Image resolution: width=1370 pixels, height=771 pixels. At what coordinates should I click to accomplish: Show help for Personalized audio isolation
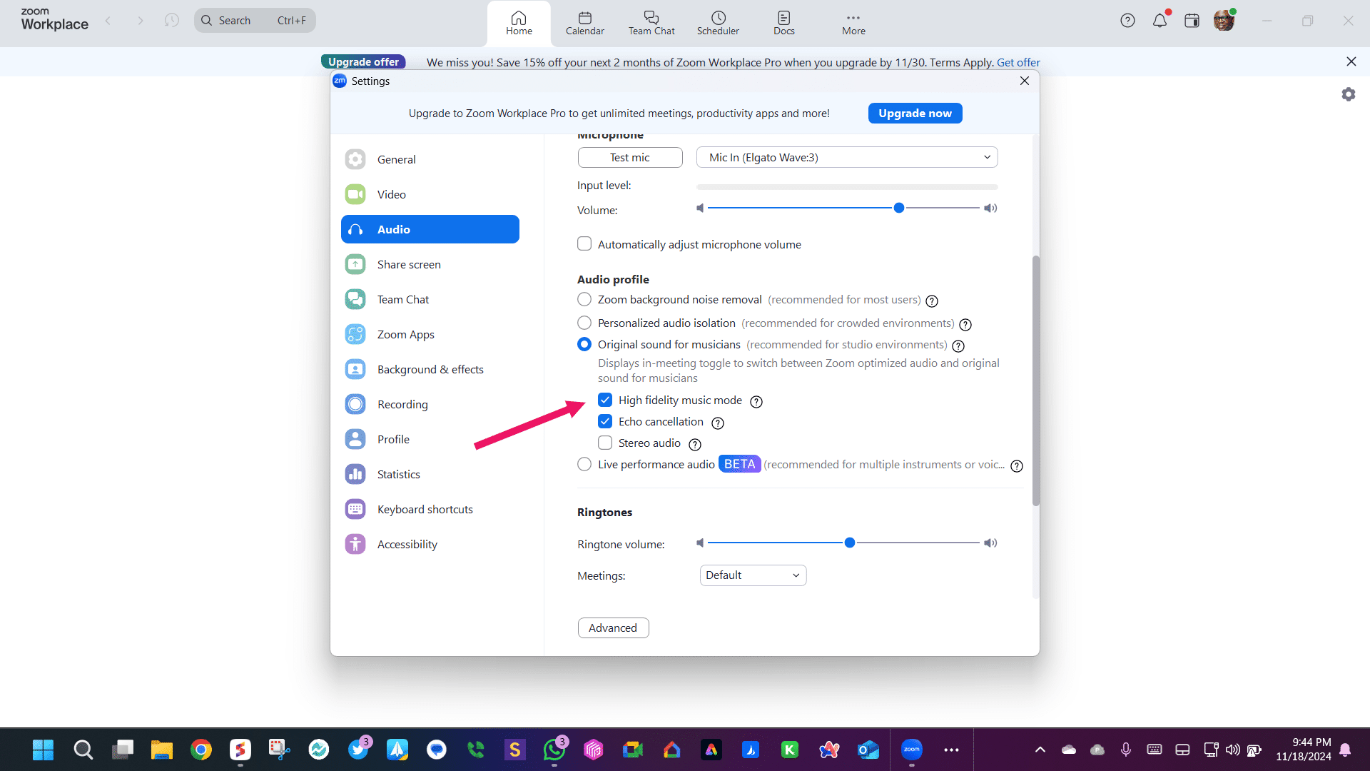[965, 324]
